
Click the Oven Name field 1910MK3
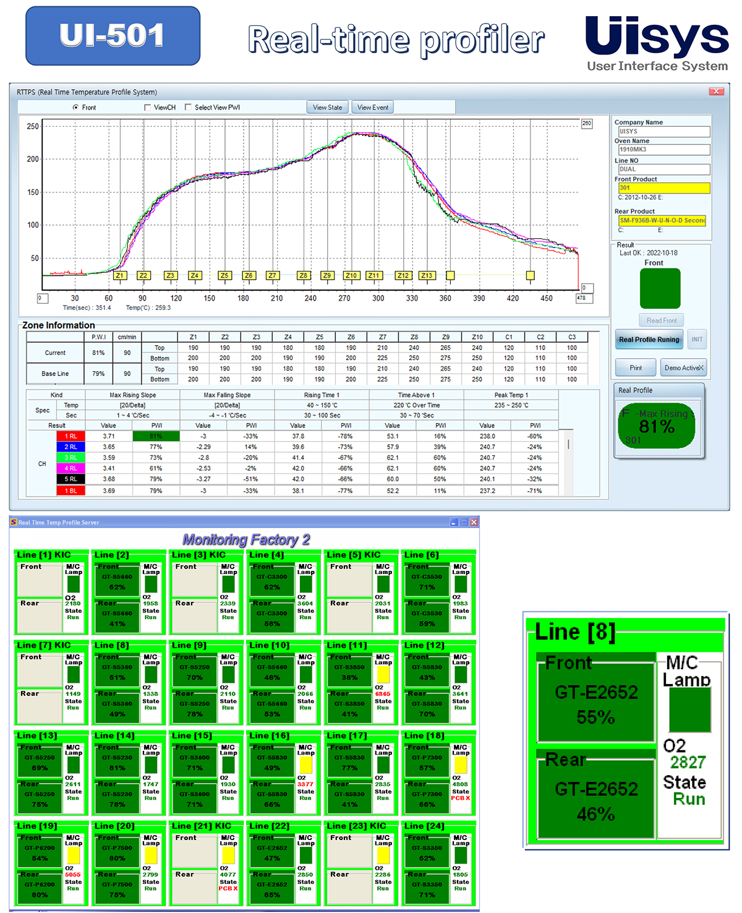coord(663,150)
